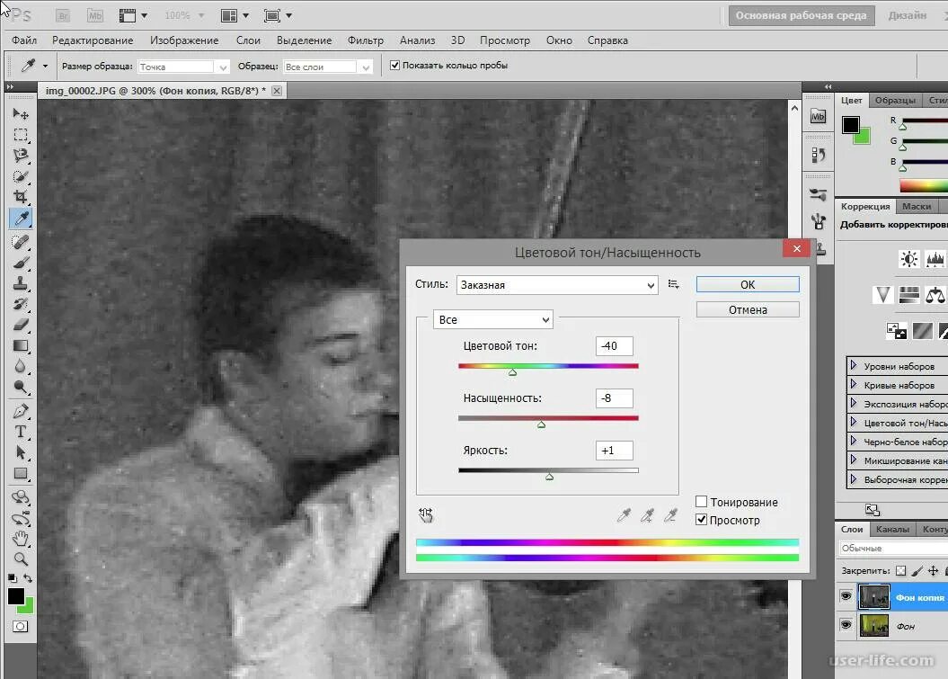Select the Type tool
The image size is (948, 679).
tap(21, 432)
